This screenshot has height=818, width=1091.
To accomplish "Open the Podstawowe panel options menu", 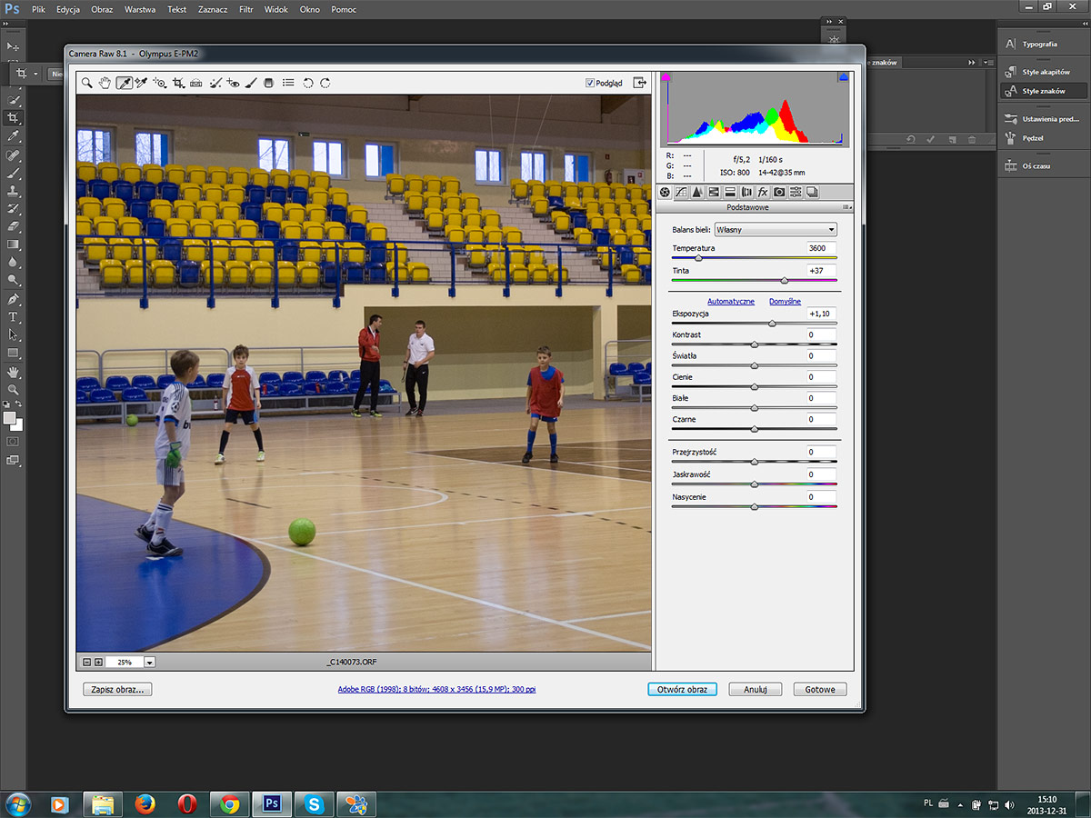I will [847, 207].
